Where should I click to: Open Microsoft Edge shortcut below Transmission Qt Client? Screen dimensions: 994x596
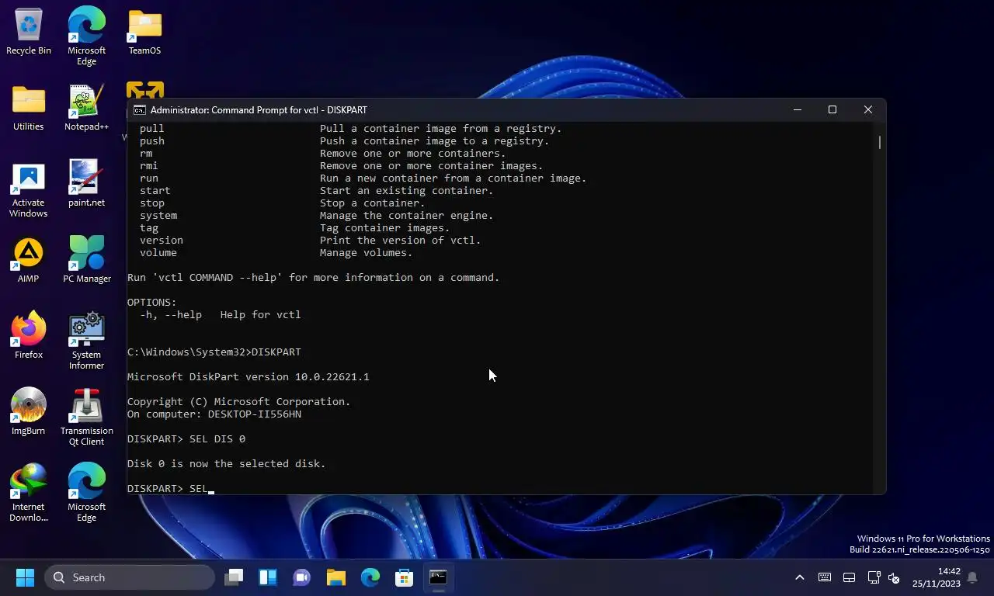86,494
